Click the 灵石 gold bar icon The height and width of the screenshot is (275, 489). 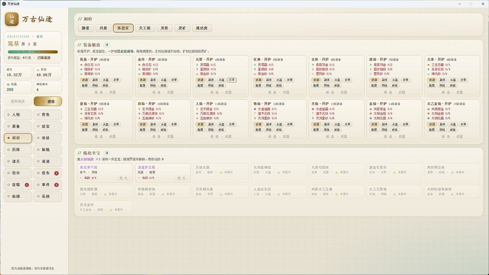click(x=38, y=70)
